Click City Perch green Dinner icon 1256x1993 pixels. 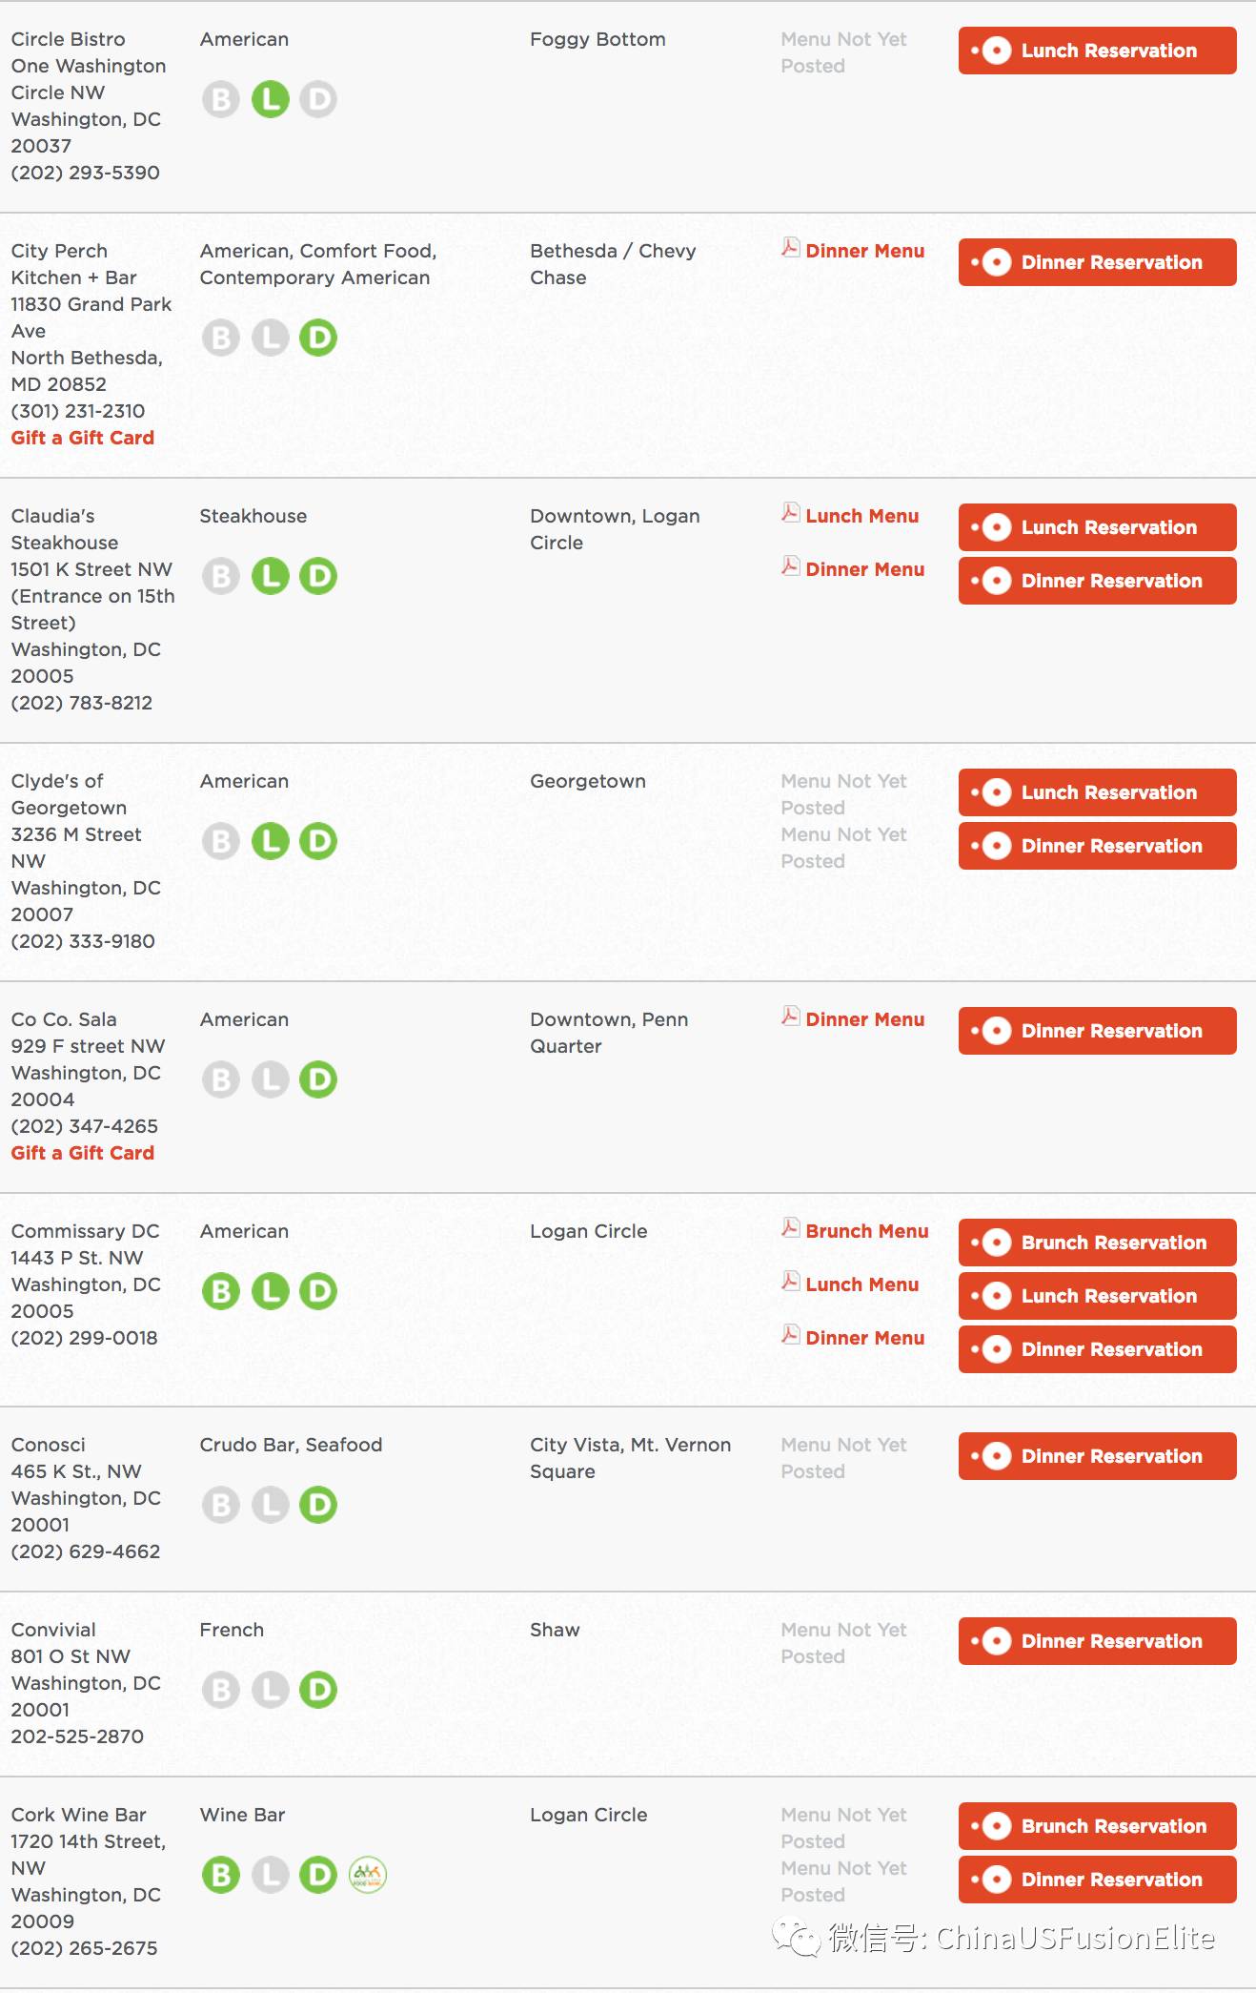pyautogui.click(x=318, y=338)
